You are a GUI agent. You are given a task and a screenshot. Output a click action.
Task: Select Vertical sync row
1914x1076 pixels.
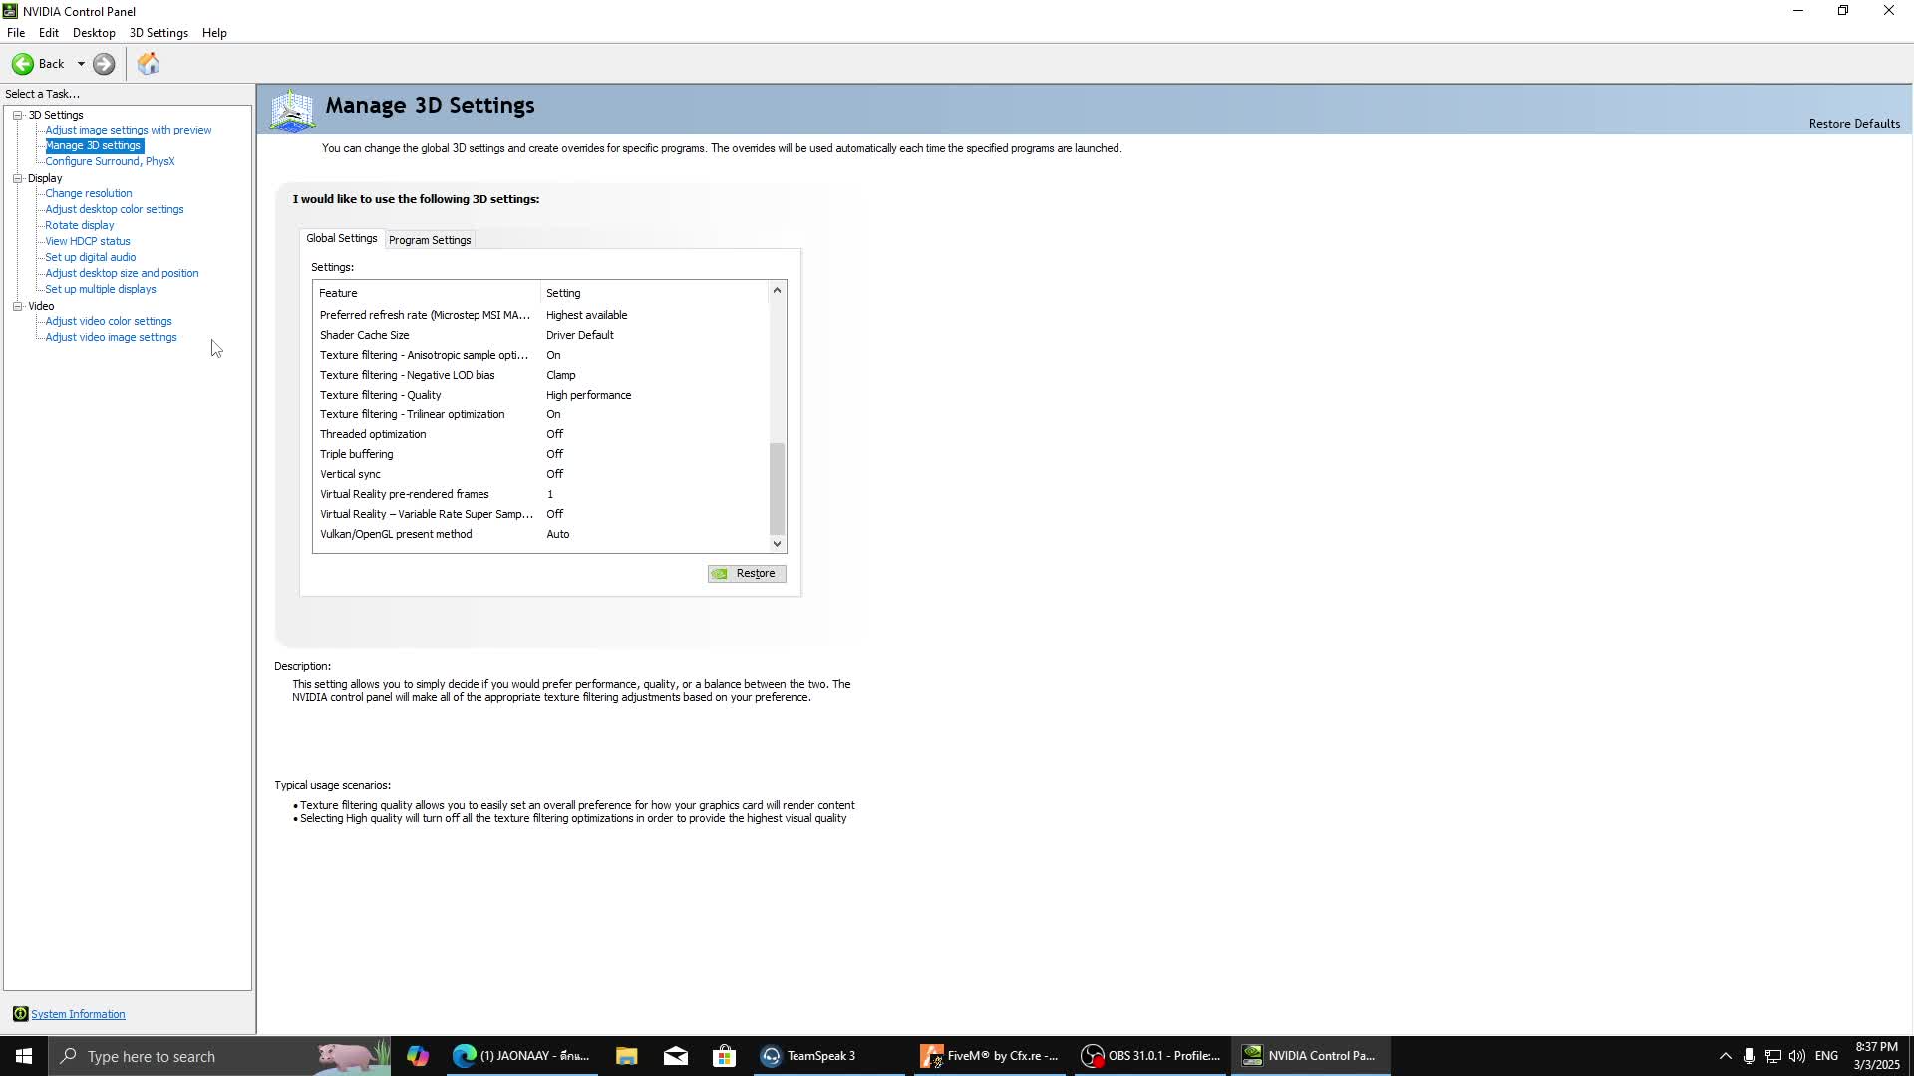coord(541,474)
